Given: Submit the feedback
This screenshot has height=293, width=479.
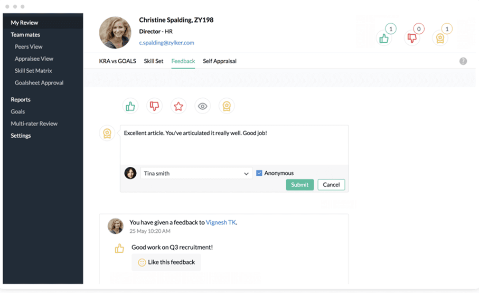Looking at the screenshot, I should click(299, 185).
